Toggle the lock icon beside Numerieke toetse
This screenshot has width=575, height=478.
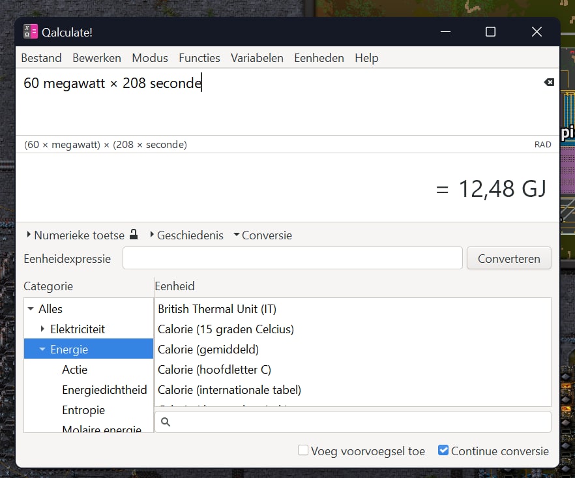point(134,235)
